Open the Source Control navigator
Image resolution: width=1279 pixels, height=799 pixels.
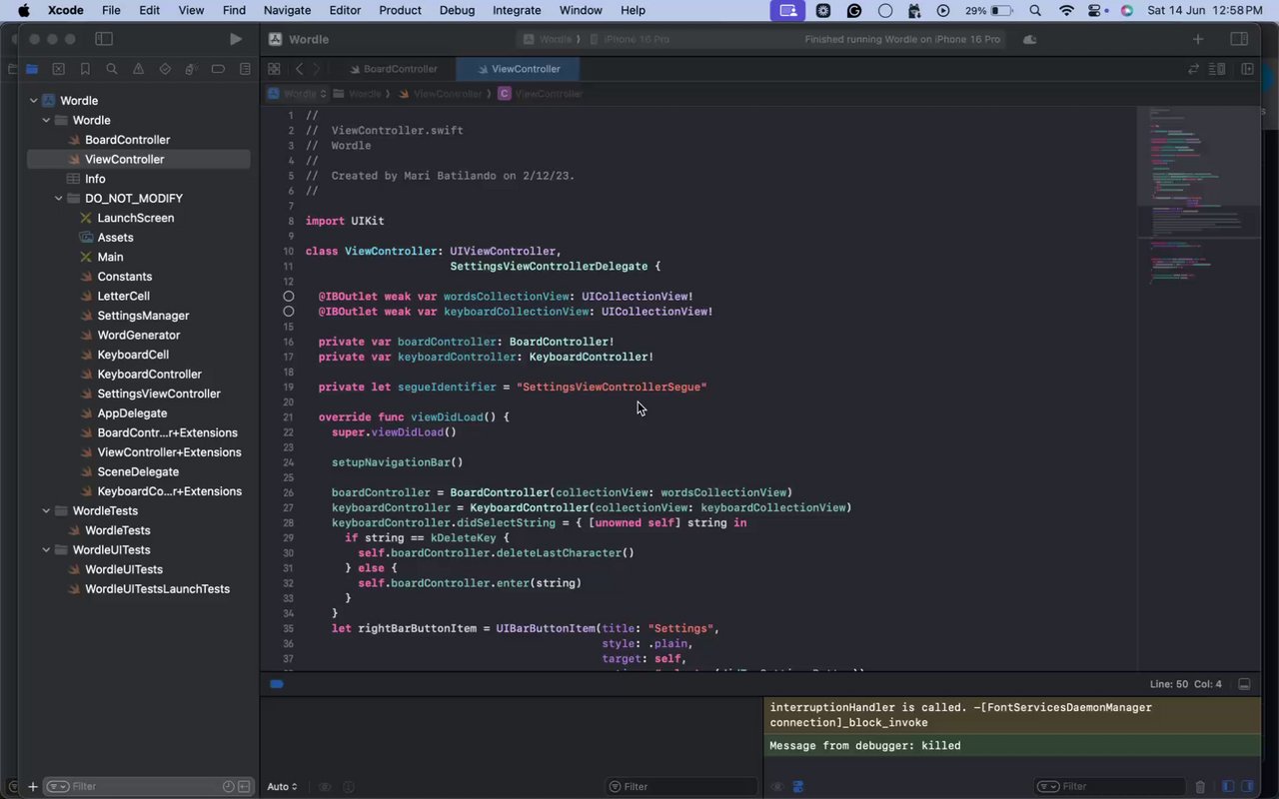coord(58,69)
